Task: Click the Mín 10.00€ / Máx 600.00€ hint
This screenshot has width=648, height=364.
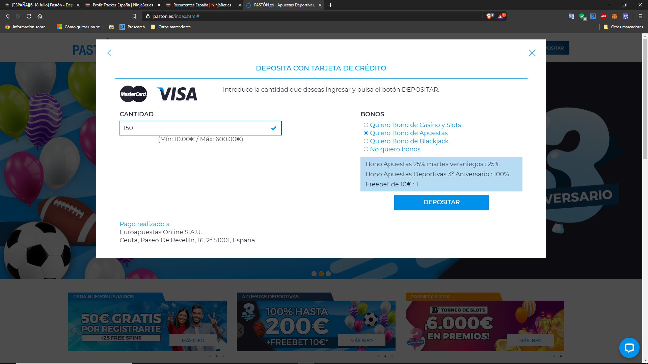Action: point(200,139)
